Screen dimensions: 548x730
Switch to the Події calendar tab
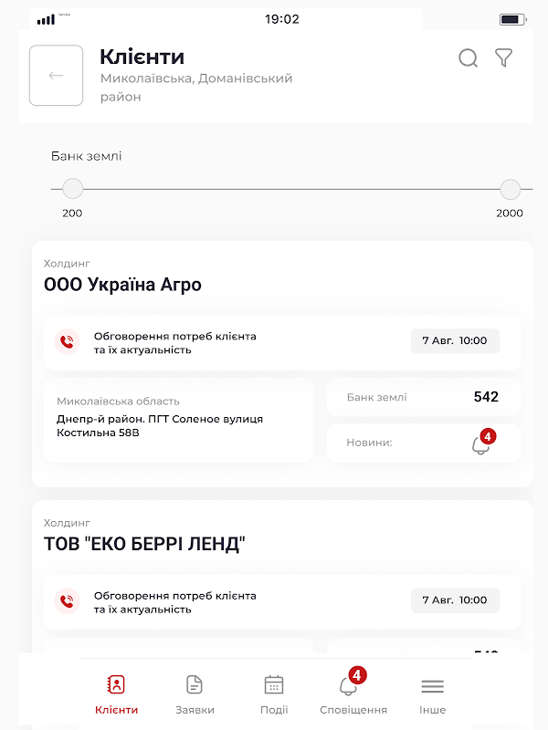[274, 684]
